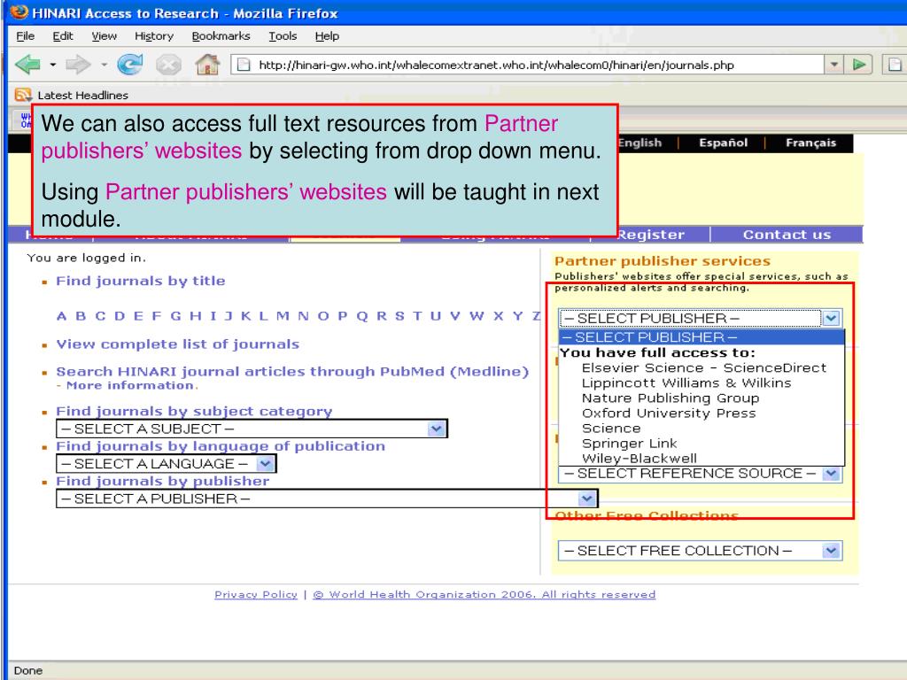Viewport: 907px width, 680px height.
Task: Browse journals starting with letter C
Action: pyautogui.click(x=100, y=316)
